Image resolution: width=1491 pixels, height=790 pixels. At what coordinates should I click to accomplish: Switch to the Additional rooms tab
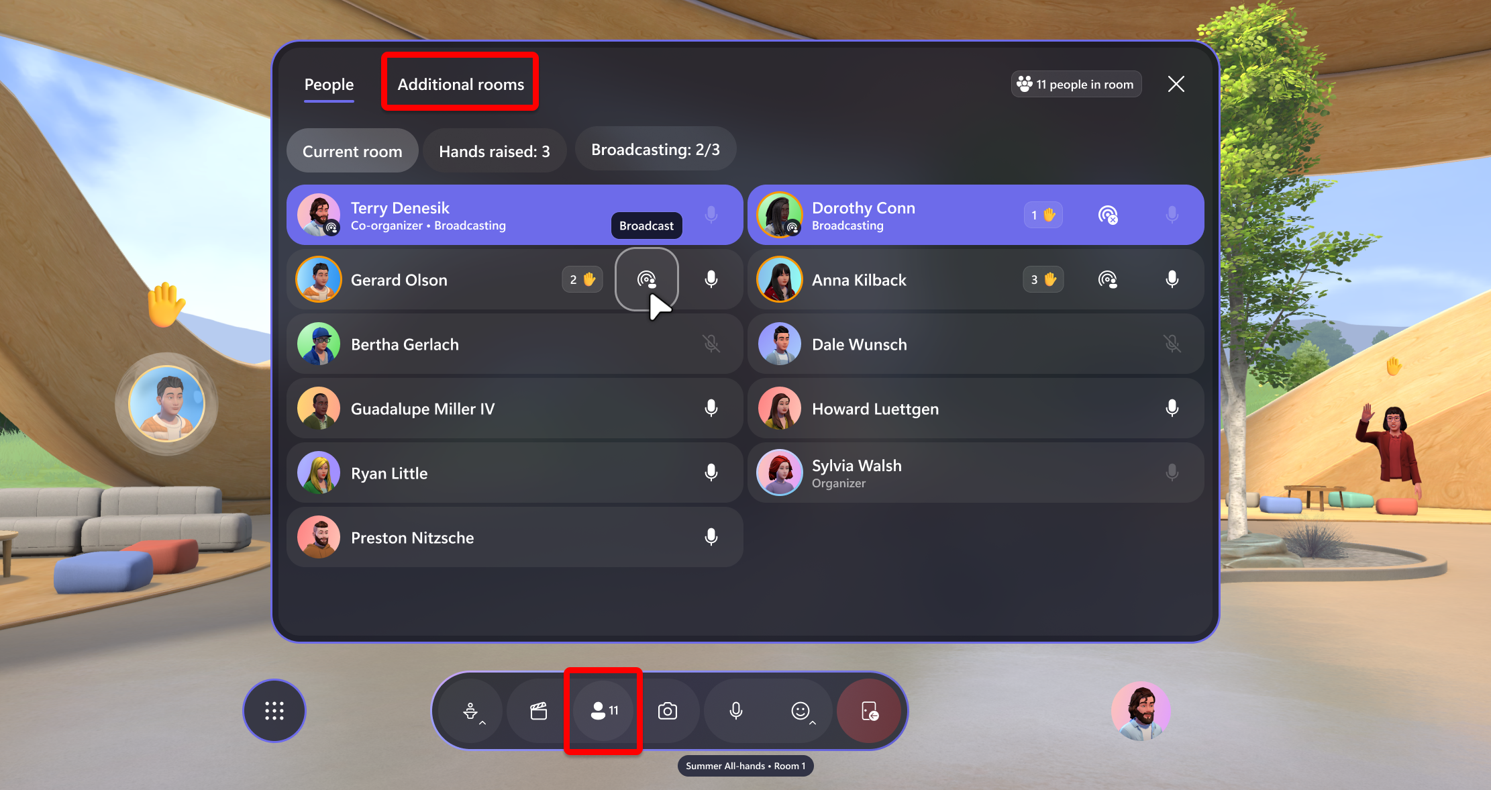tap(460, 84)
